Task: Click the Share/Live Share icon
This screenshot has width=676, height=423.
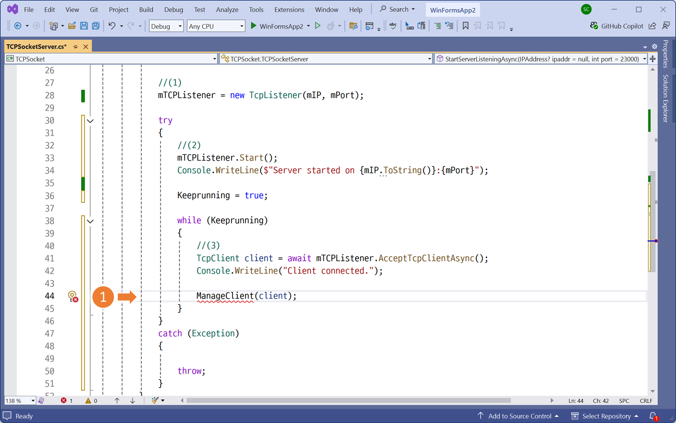Action: [x=652, y=26]
